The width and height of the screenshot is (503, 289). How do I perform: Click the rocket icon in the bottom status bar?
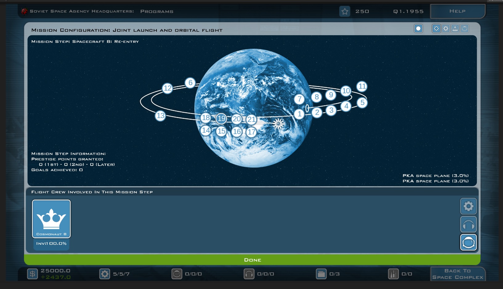(x=393, y=274)
